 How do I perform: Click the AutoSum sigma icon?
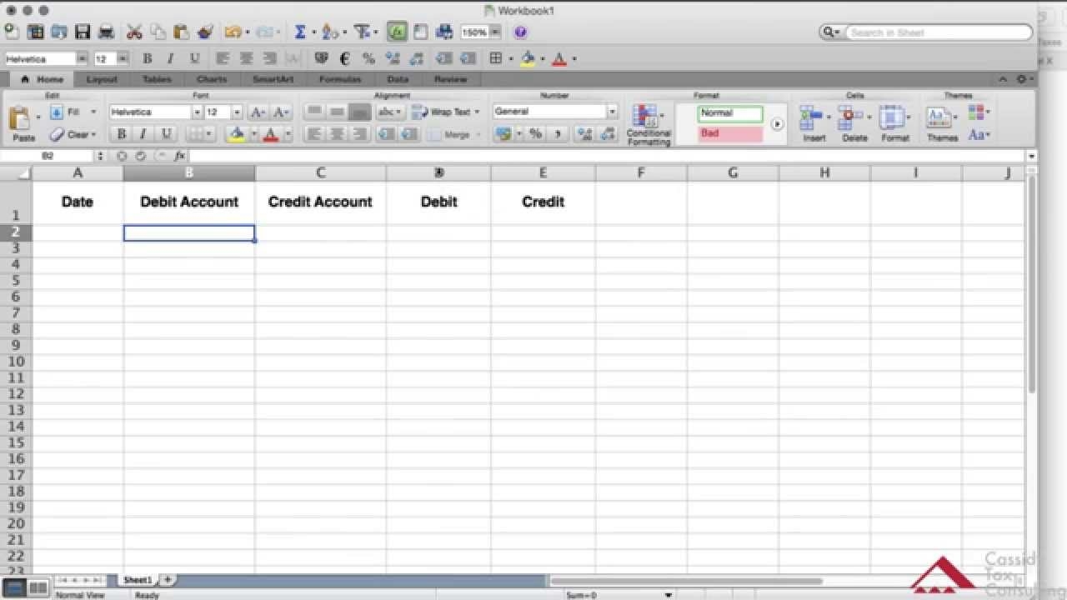(x=300, y=32)
